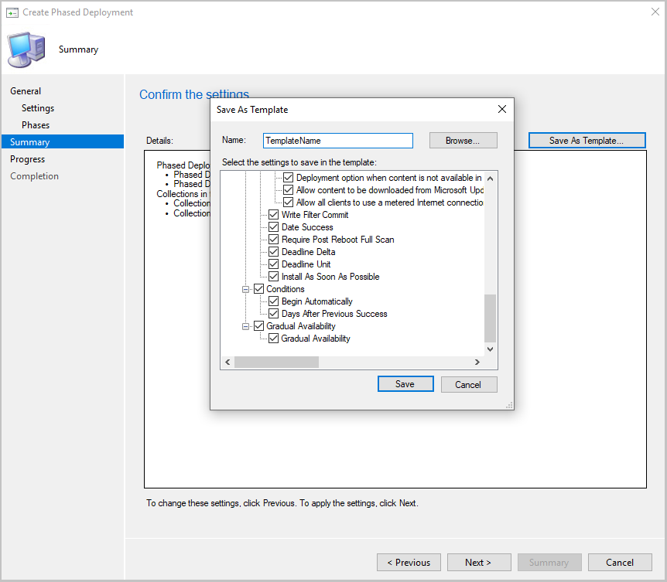
Task: Click scroll down arrow in settings tree
Action: [x=490, y=349]
